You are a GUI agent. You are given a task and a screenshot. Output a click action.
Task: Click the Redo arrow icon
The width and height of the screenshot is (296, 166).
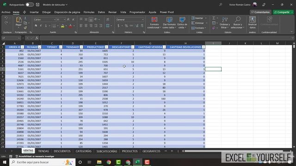click(x=6, y=23)
